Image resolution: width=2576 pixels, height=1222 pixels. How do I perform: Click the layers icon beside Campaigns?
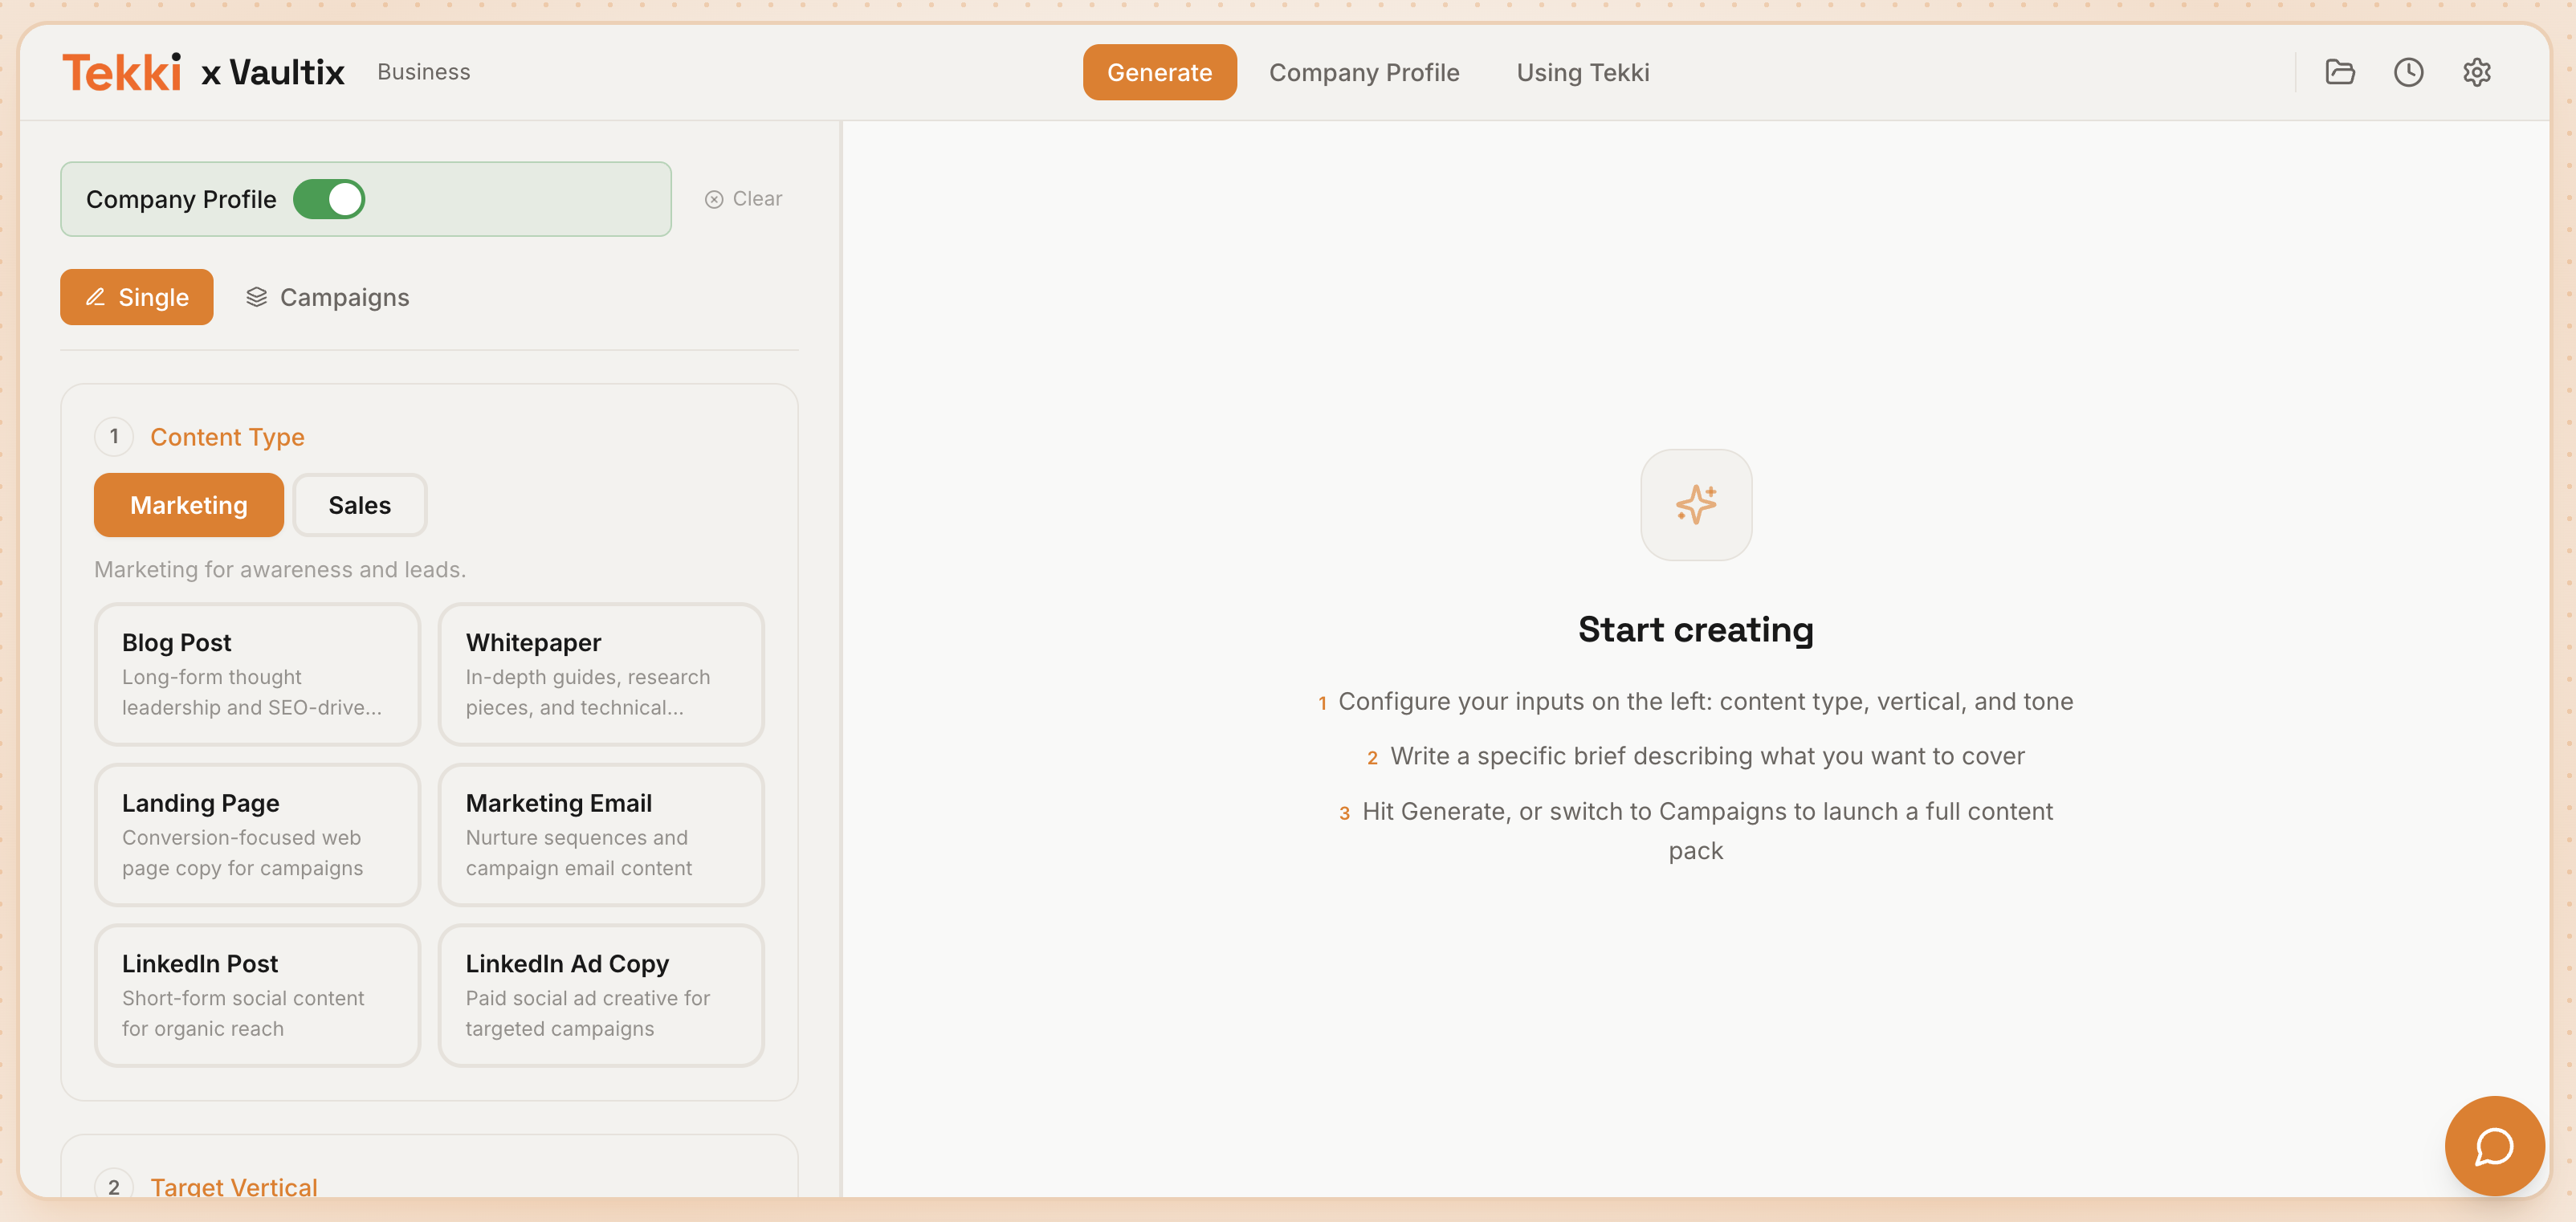pos(257,297)
